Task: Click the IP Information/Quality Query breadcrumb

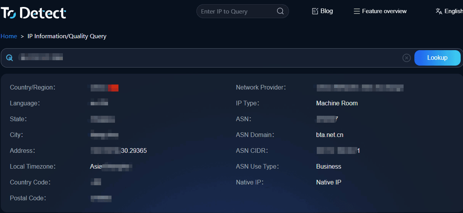Action: 67,36
